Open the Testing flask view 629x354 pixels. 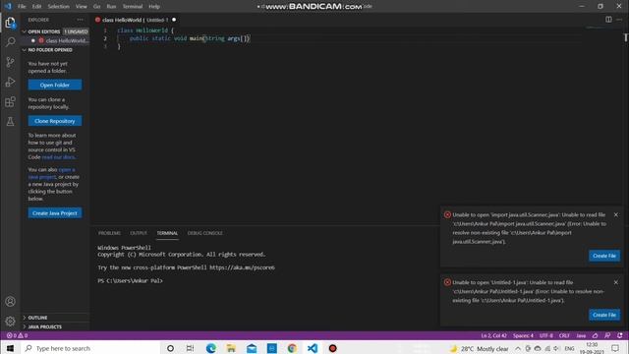tap(10, 121)
